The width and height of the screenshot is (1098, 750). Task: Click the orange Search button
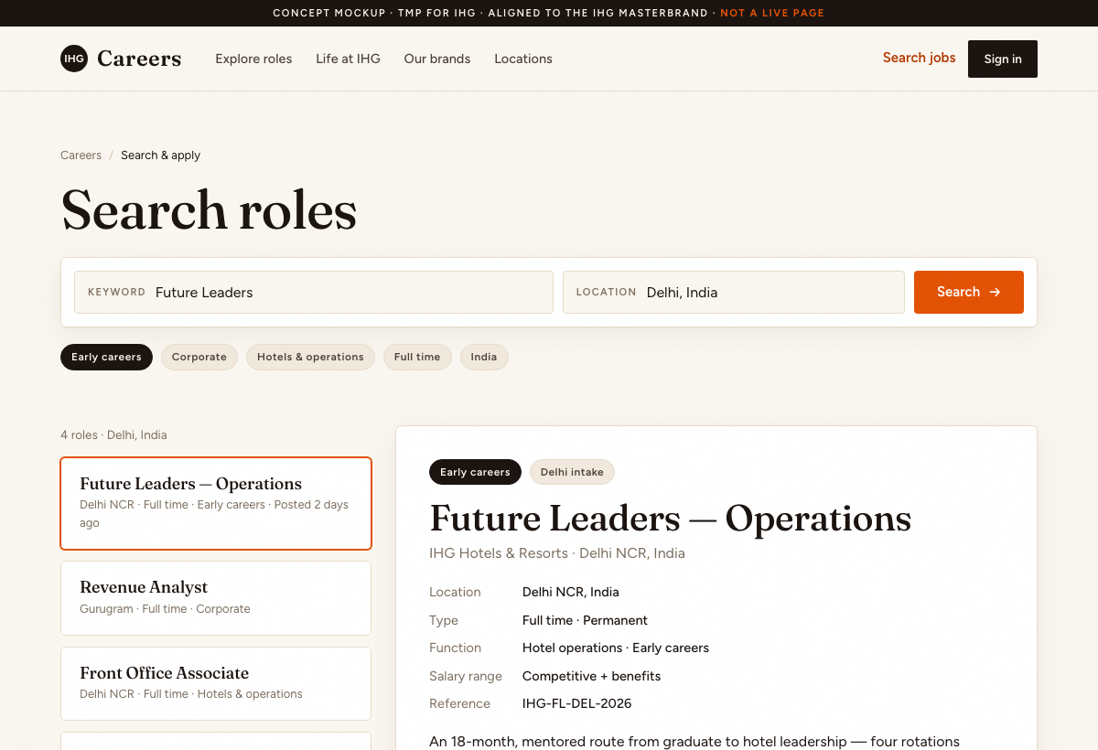(x=969, y=293)
